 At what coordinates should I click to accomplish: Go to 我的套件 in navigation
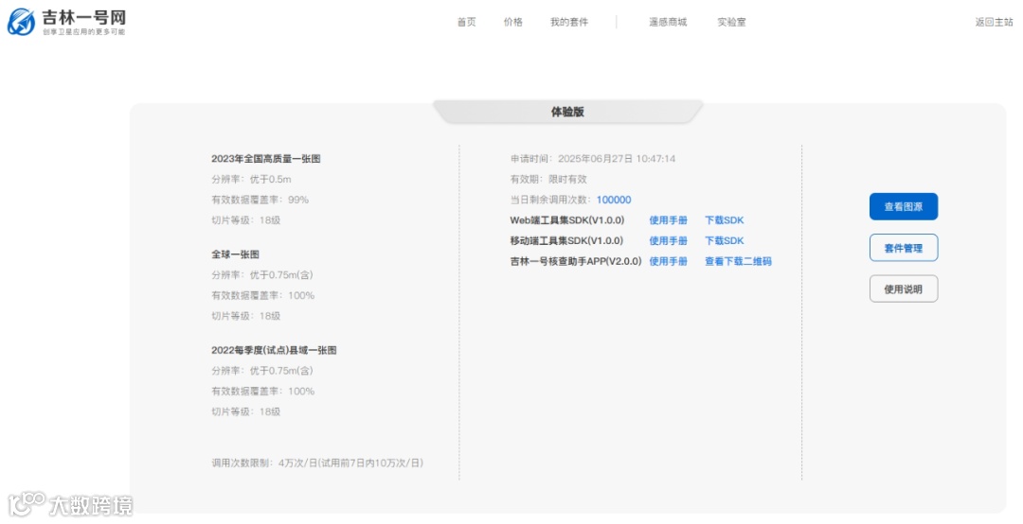click(569, 22)
